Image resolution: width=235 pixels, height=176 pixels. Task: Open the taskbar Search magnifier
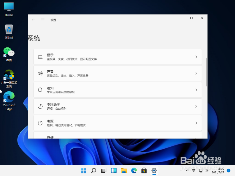click(93, 170)
